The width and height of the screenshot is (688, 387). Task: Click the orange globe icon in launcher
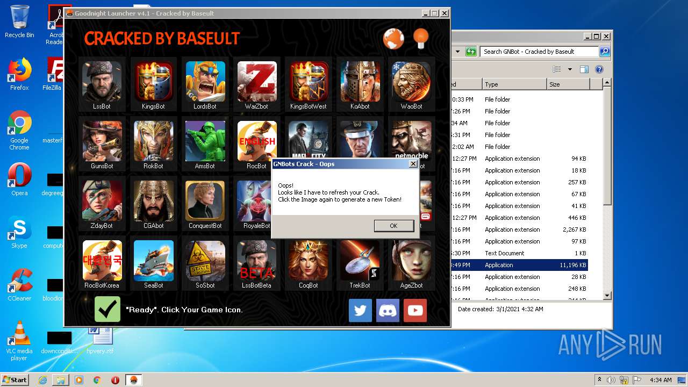pyautogui.click(x=393, y=39)
